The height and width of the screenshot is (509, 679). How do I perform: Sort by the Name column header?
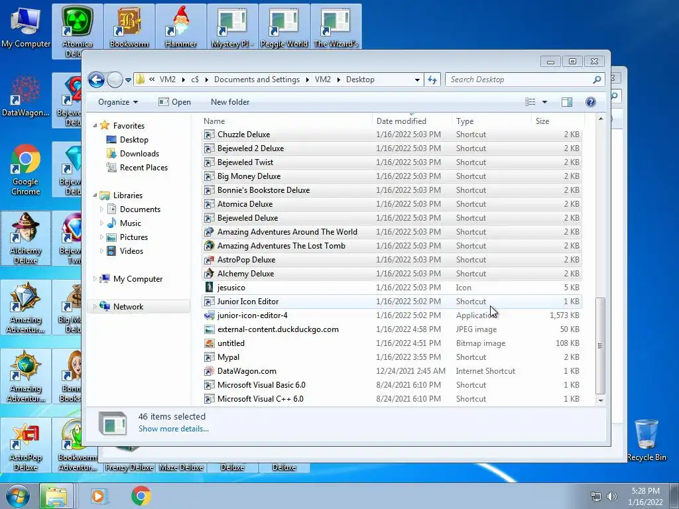[286, 121]
